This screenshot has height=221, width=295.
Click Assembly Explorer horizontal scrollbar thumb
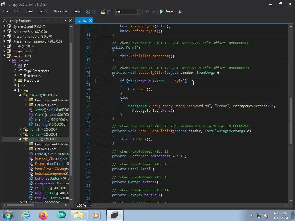[20, 205]
